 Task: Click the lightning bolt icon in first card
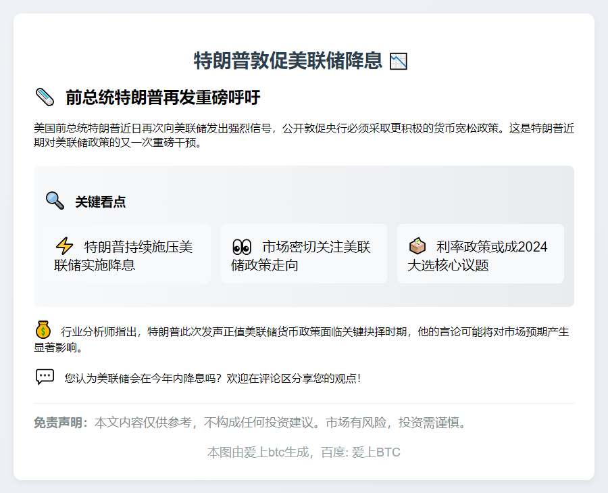pyautogui.click(x=64, y=246)
